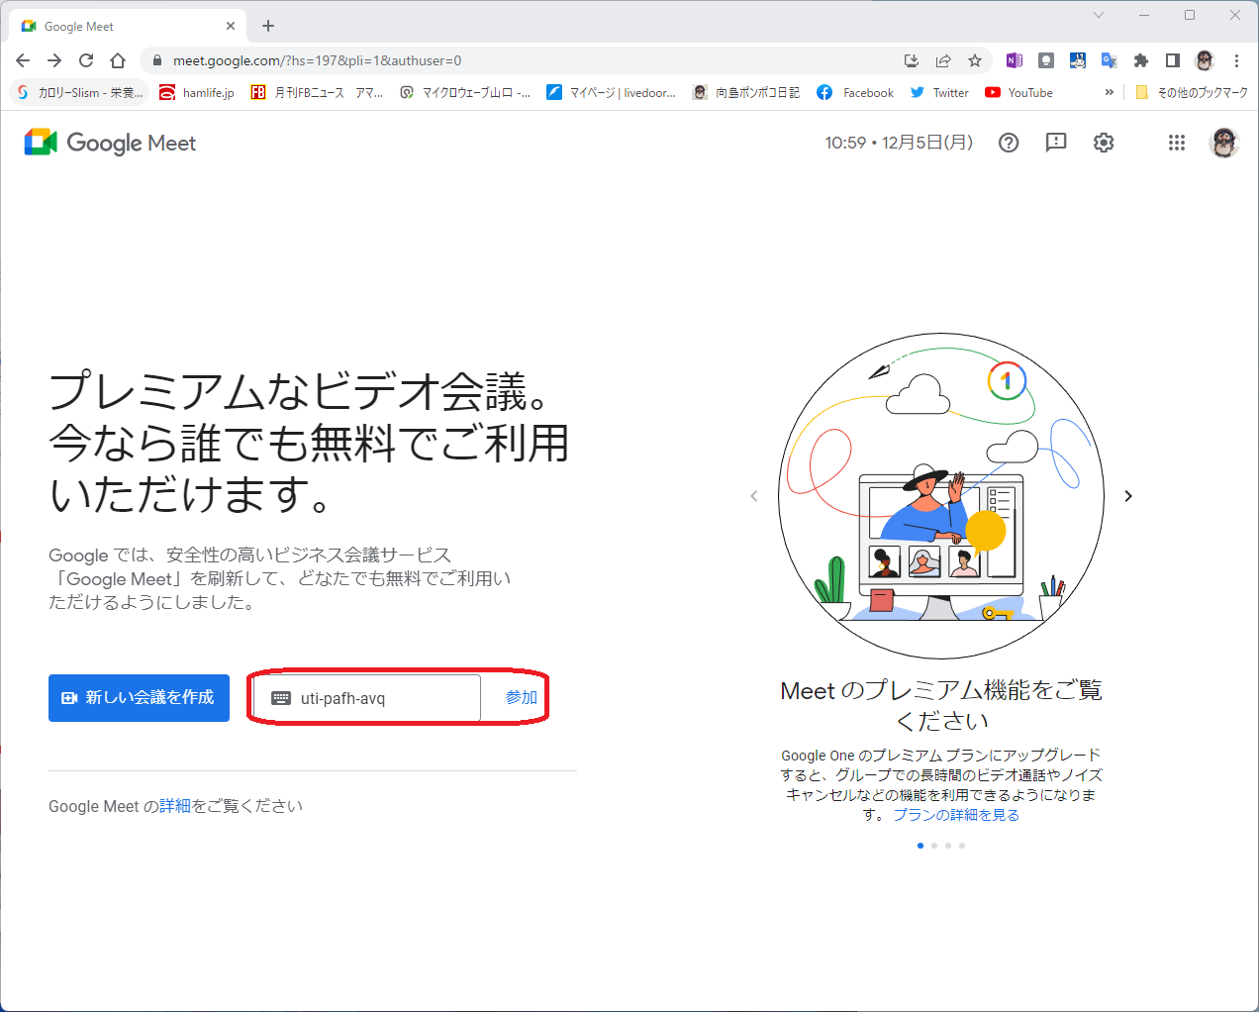
Task: Click the Google Meet logo
Action: [110, 143]
